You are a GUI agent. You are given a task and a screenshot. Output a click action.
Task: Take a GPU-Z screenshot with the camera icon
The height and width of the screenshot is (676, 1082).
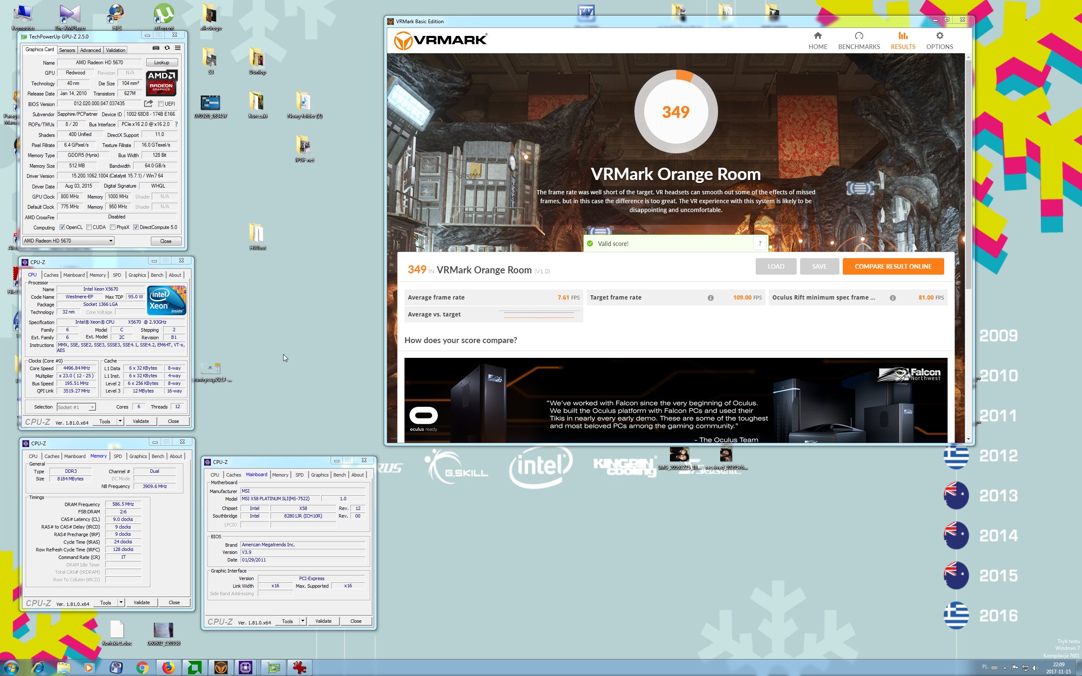(x=156, y=48)
